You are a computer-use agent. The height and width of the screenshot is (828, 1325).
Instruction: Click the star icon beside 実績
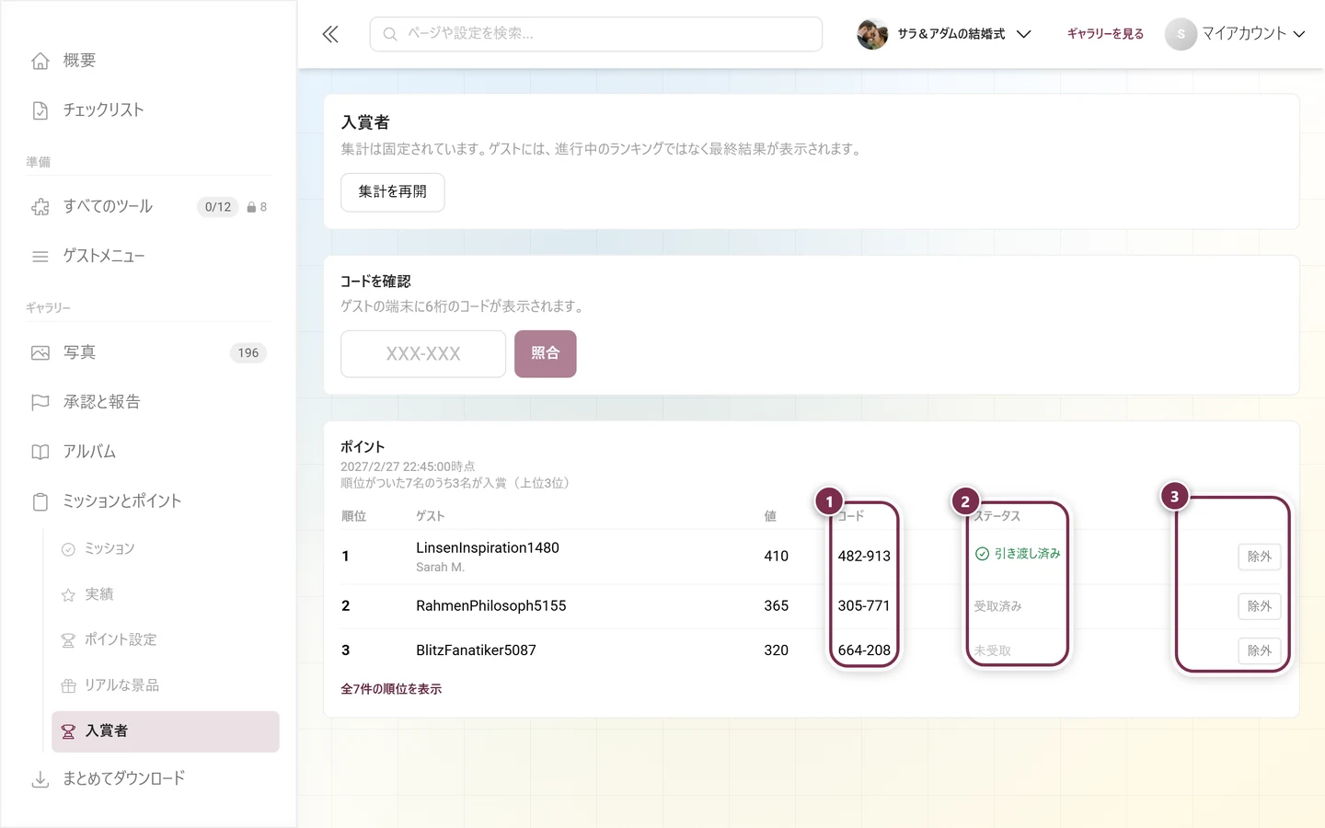click(x=68, y=595)
